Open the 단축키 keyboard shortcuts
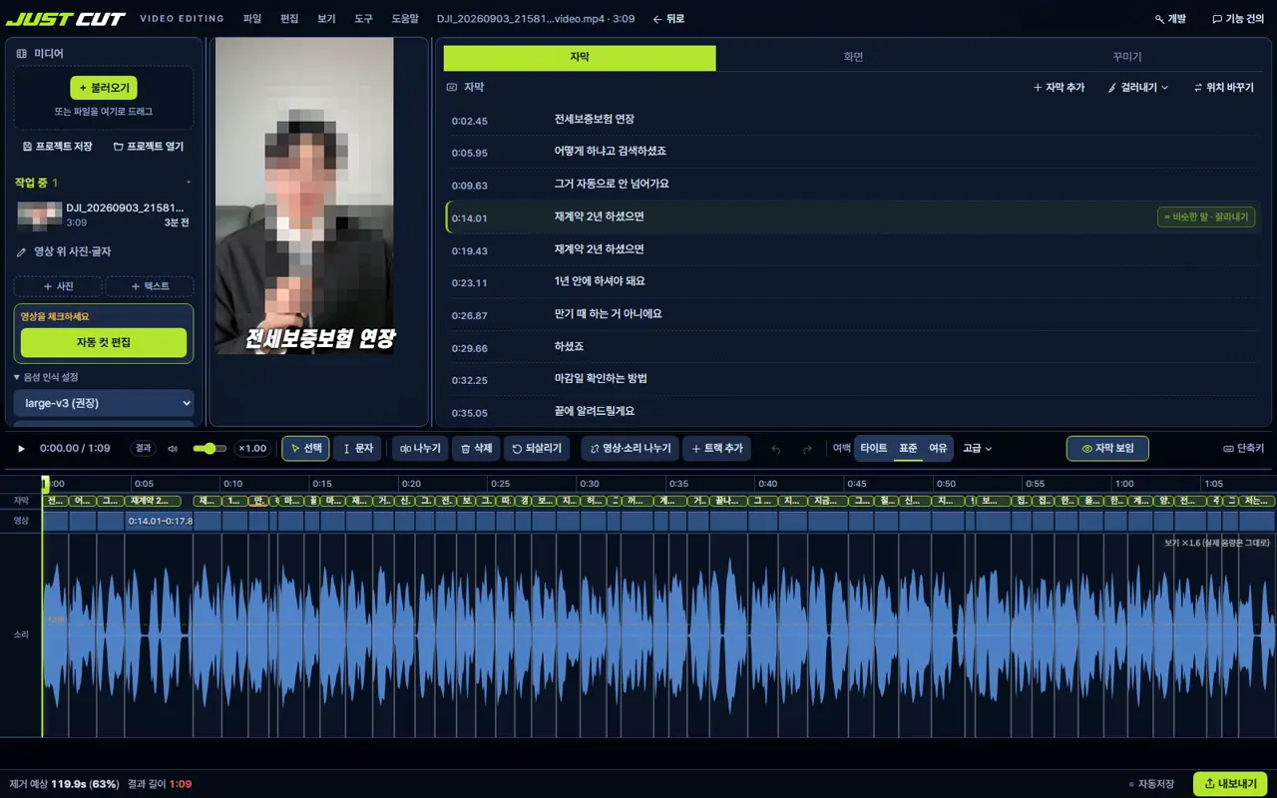The image size is (1277, 798). [1244, 449]
